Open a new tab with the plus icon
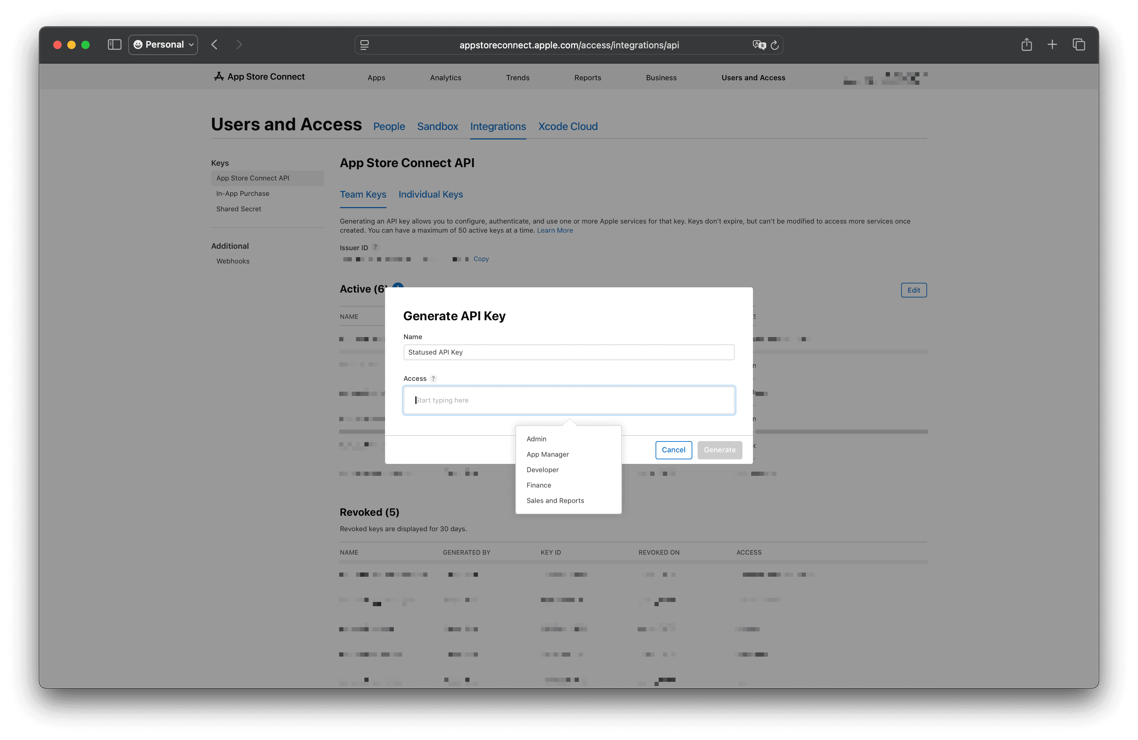1138x740 pixels. (1053, 44)
